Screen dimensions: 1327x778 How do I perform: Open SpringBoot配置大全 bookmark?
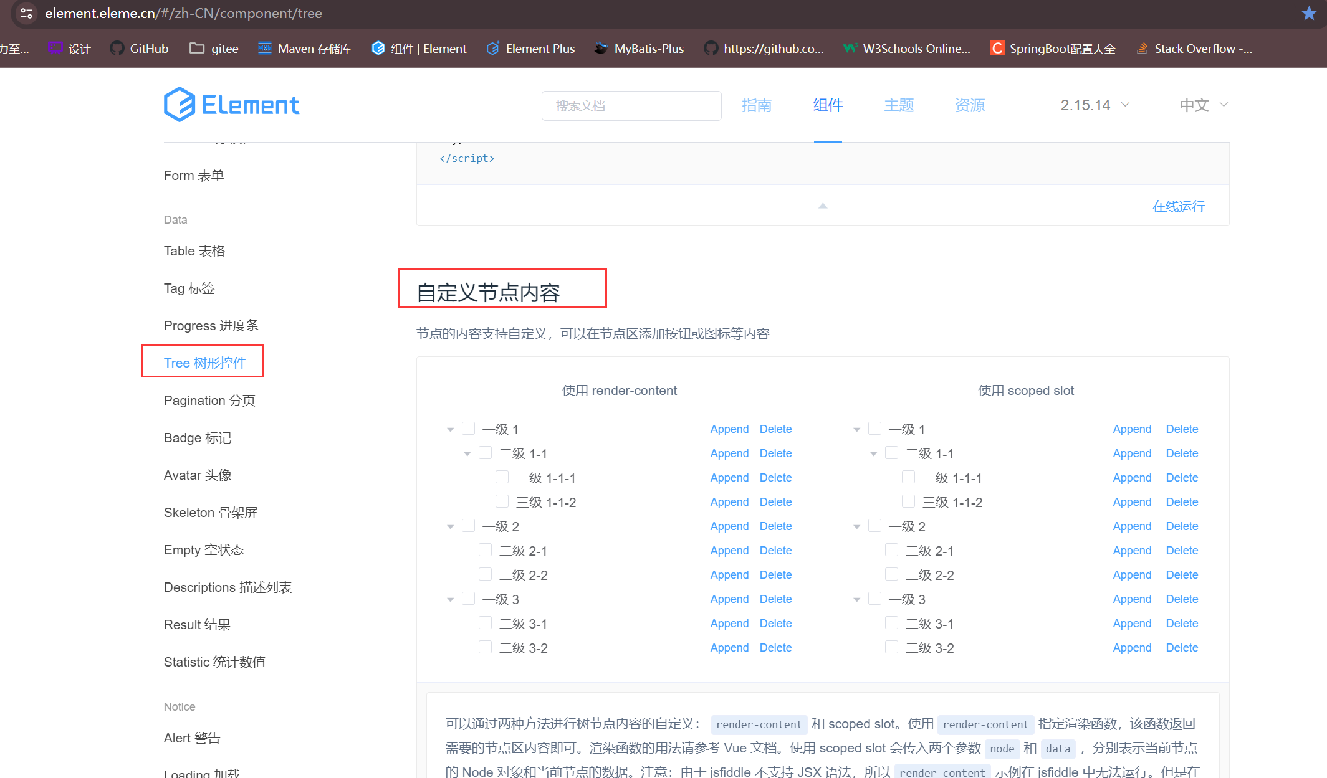point(1053,49)
